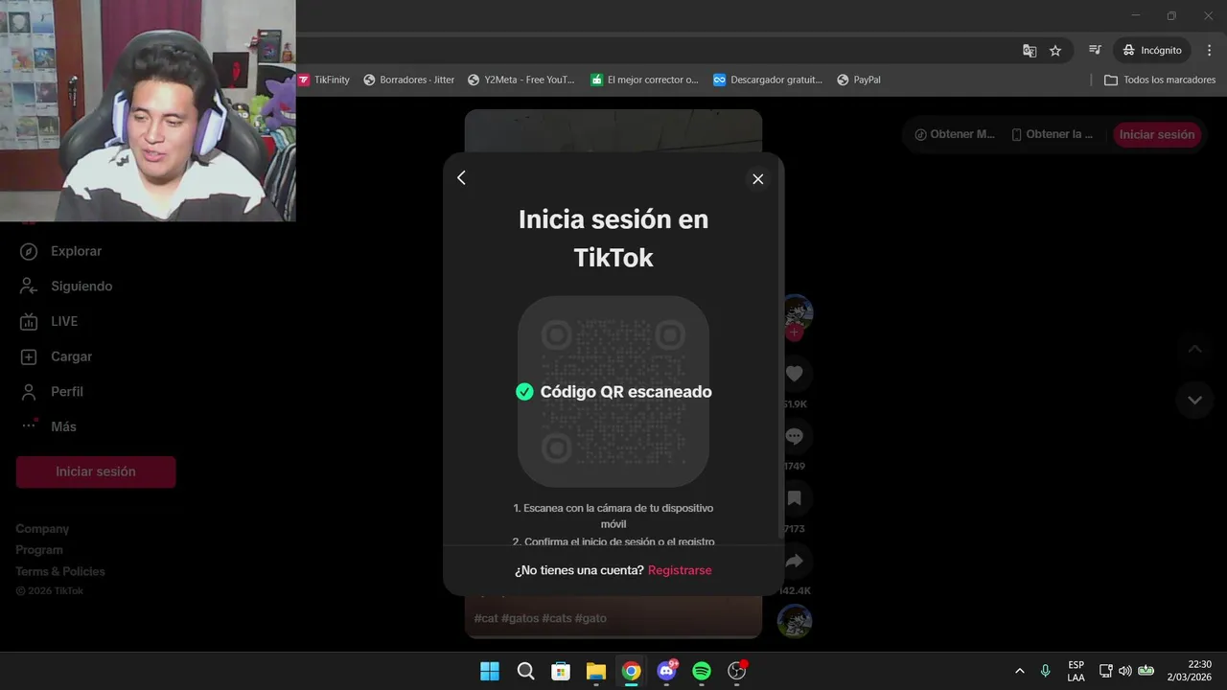
Task: Open the PayPal bookmark
Action: click(x=859, y=80)
